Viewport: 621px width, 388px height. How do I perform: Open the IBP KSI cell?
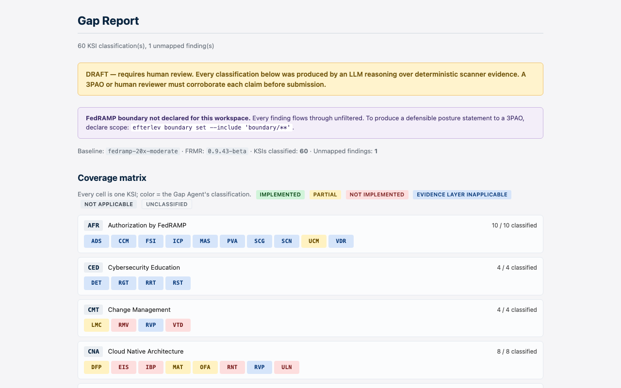coord(151,367)
